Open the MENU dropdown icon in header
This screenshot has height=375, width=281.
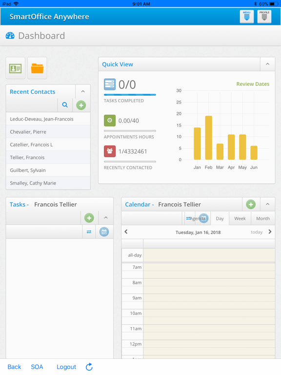pos(246,17)
